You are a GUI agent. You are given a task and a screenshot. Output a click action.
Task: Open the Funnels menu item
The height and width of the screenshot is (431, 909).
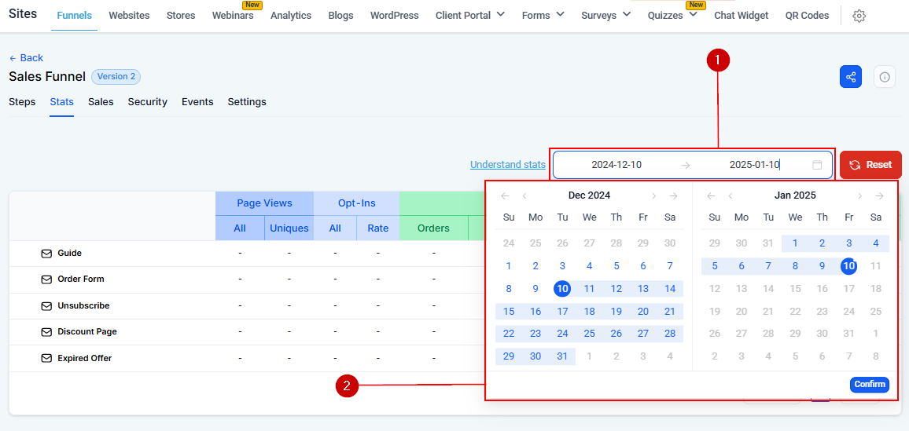[x=74, y=16]
